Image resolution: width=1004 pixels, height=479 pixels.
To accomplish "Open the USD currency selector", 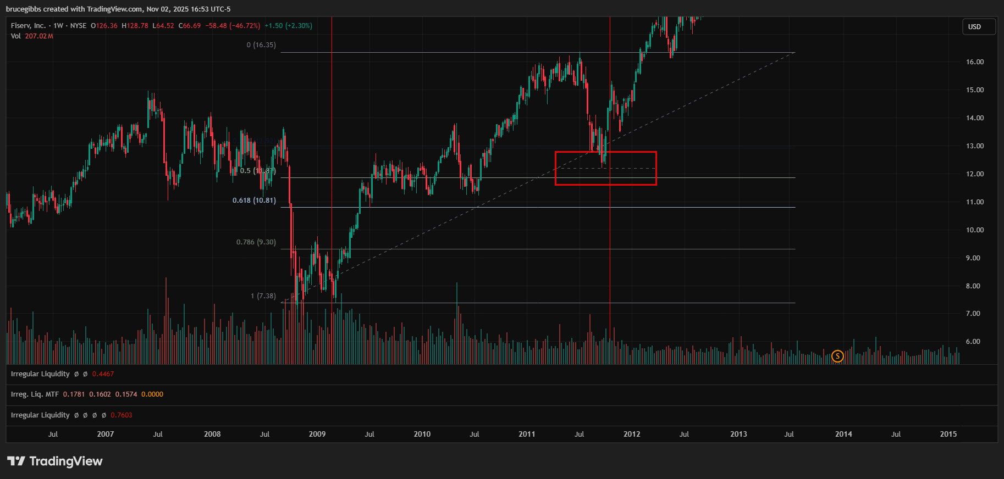I will 978,27.
